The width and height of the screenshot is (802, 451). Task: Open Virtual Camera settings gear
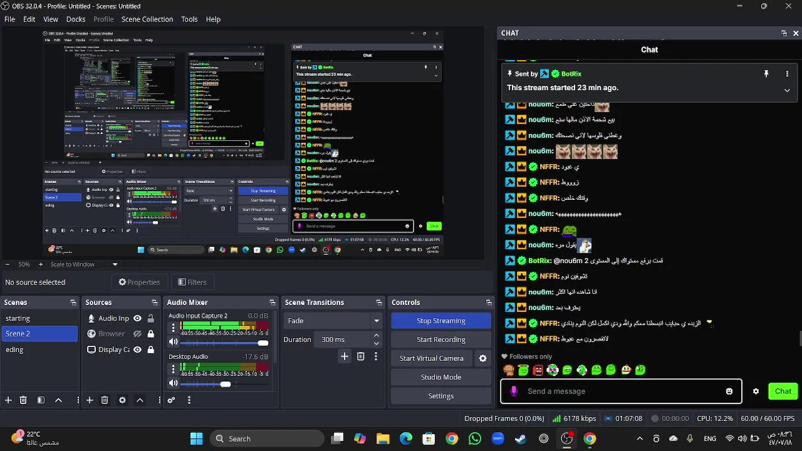(x=482, y=358)
